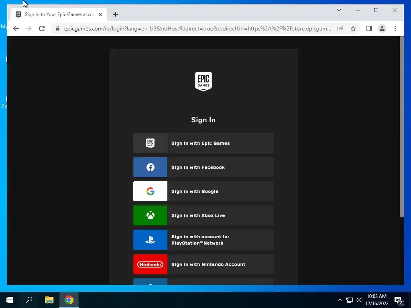Open a new browser tab
Viewport: 411px width, 308px height.
115,14
